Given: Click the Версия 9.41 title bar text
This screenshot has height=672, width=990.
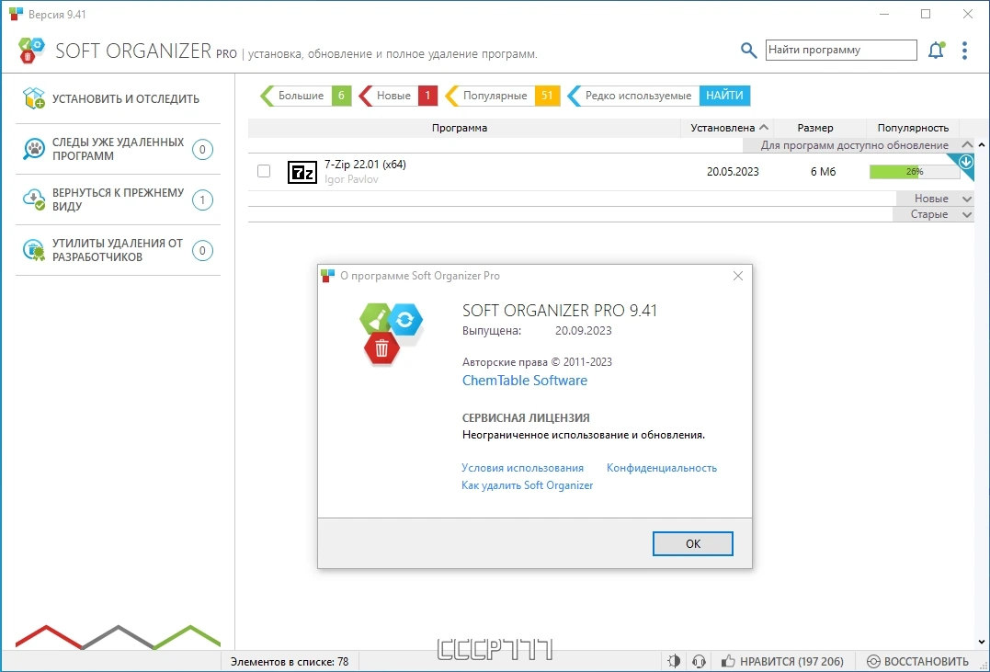Looking at the screenshot, I should coord(58,14).
